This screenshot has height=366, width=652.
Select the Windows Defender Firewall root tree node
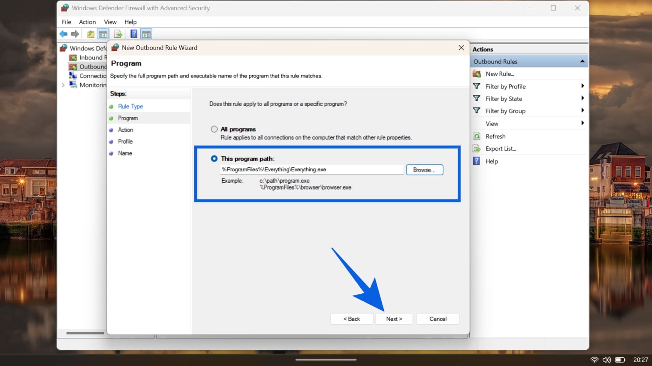click(x=88, y=48)
